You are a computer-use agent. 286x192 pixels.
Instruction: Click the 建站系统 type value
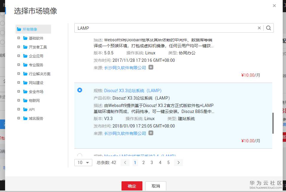[186, 119]
